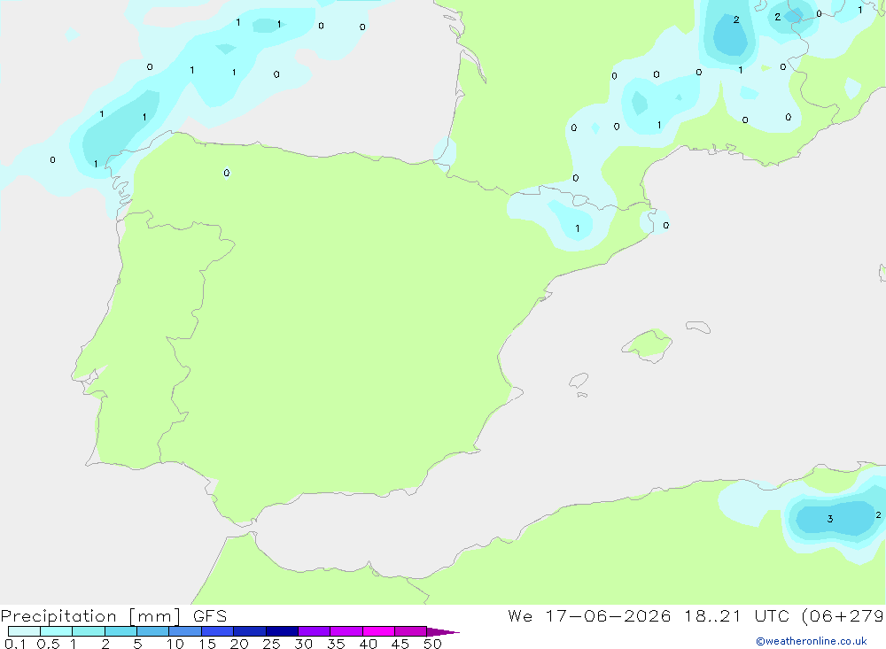Click the precipitation value '3' over Algeria

[x=830, y=519]
